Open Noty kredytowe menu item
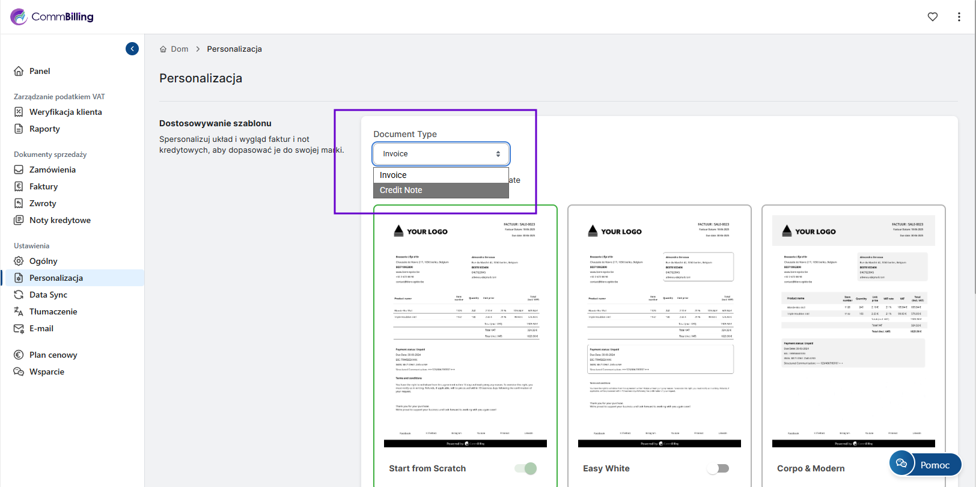The height and width of the screenshot is (487, 976). [x=59, y=220]
